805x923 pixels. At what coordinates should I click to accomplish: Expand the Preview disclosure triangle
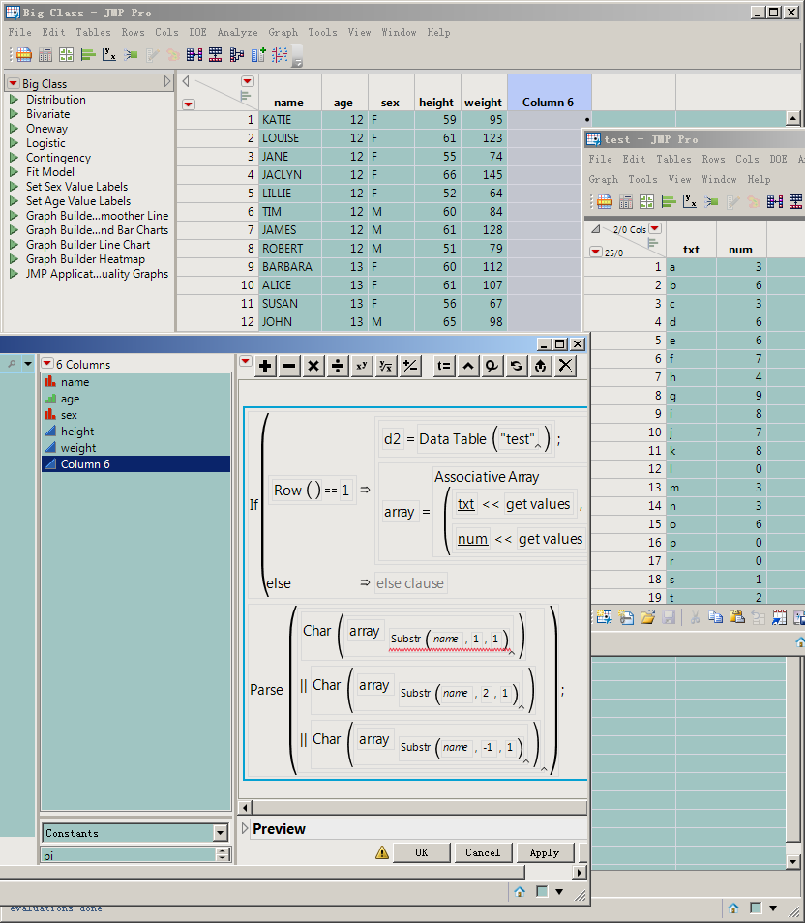[x=245, y=828]
